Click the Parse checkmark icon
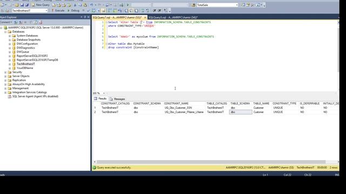 88,10
